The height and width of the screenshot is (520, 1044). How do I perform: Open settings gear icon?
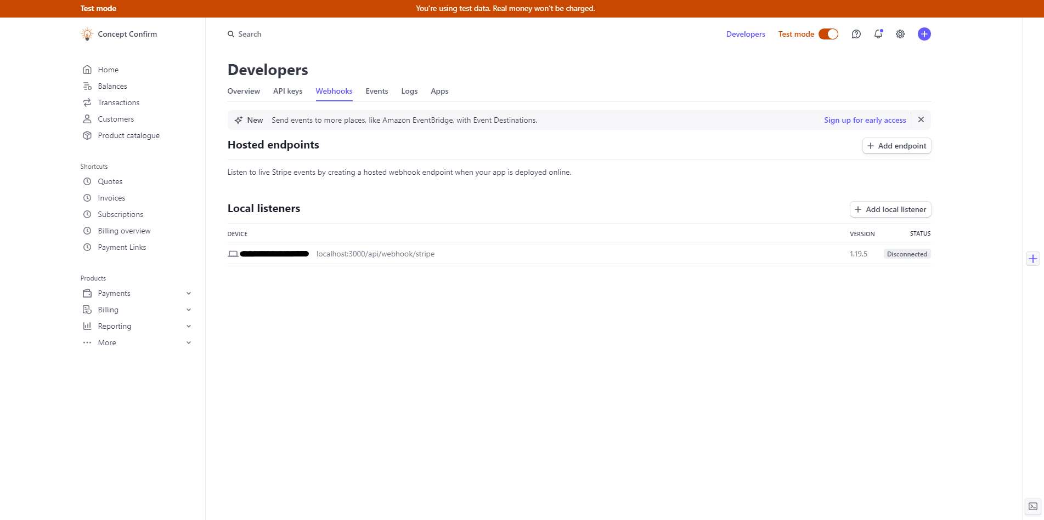tap(900, 34)
